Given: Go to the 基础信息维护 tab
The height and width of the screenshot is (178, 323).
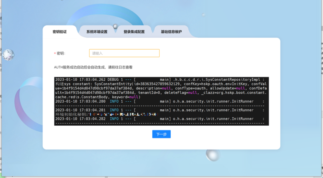Looking at the screenshot, I should click(x=171, y=32).
